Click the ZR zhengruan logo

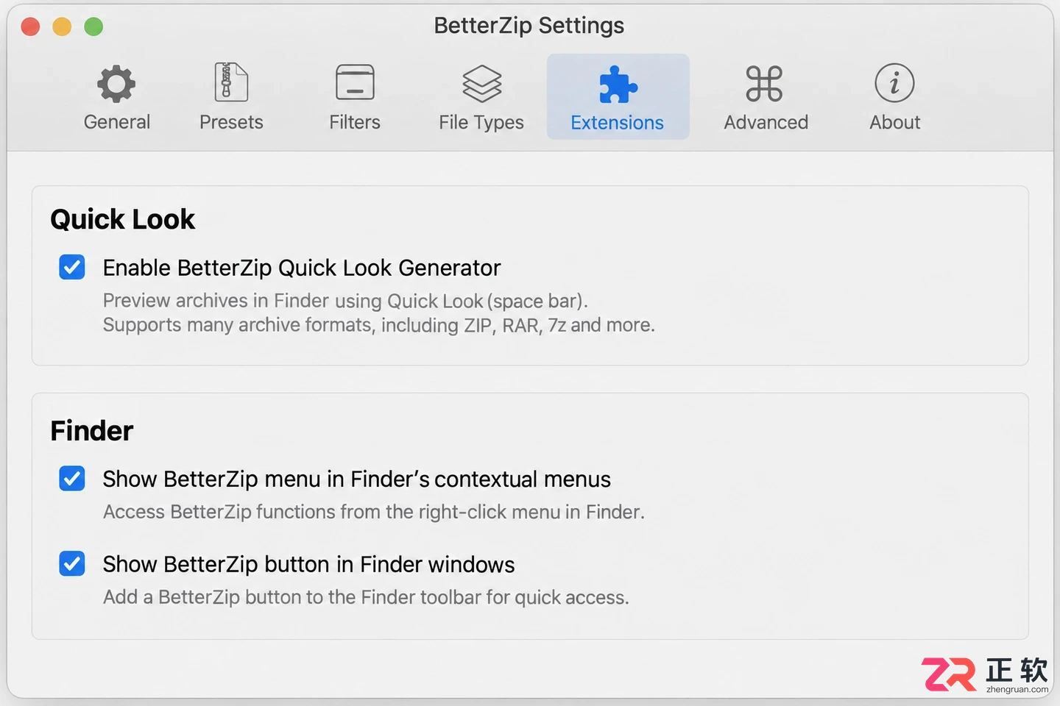(985, 674)
